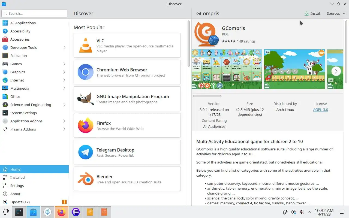349x218 pixels.
Task: Click the 149 ratings stars
Action: coord(228,41)
